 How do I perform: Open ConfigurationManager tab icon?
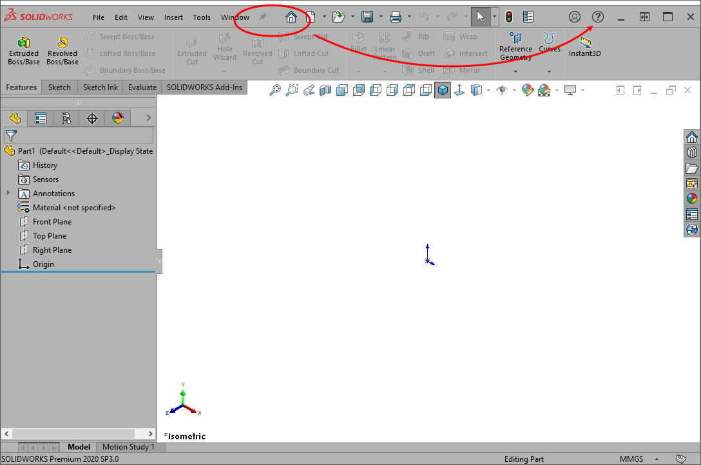coord(66,118)
